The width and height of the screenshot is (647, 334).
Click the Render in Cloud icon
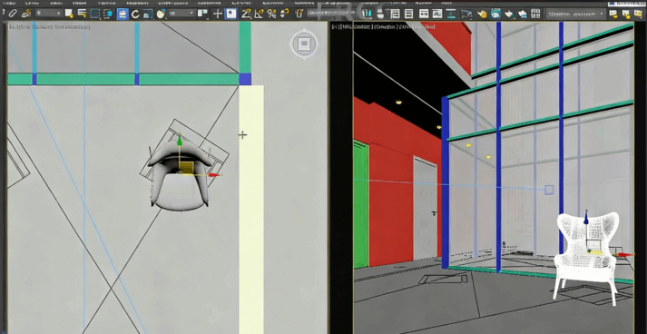tap(523, 14)
